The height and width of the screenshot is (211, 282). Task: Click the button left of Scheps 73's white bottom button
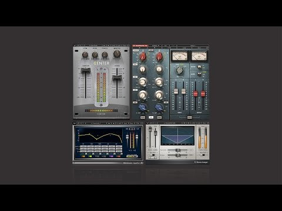143,117
